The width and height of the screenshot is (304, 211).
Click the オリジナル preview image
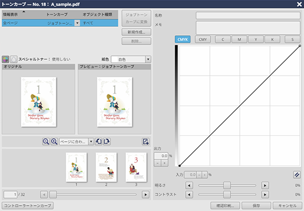pos(39,102)
